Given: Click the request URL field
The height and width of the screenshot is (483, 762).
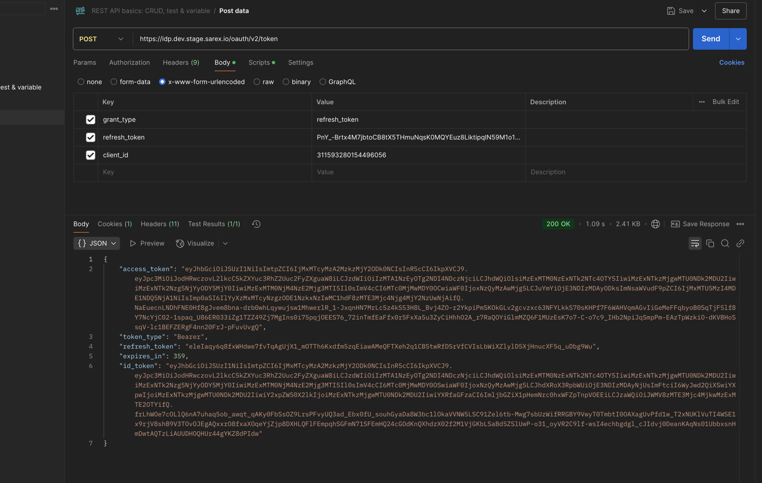Looking at the screenshot, I should tap(411, 39).
